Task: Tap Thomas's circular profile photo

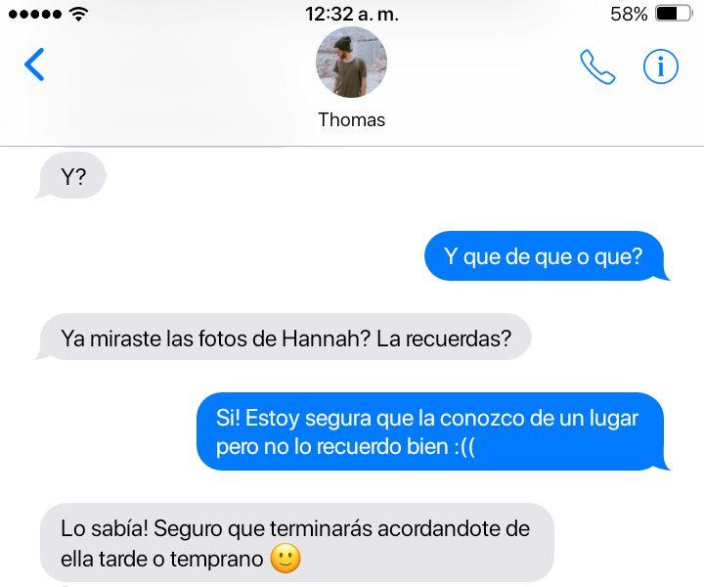Action: 351,63
